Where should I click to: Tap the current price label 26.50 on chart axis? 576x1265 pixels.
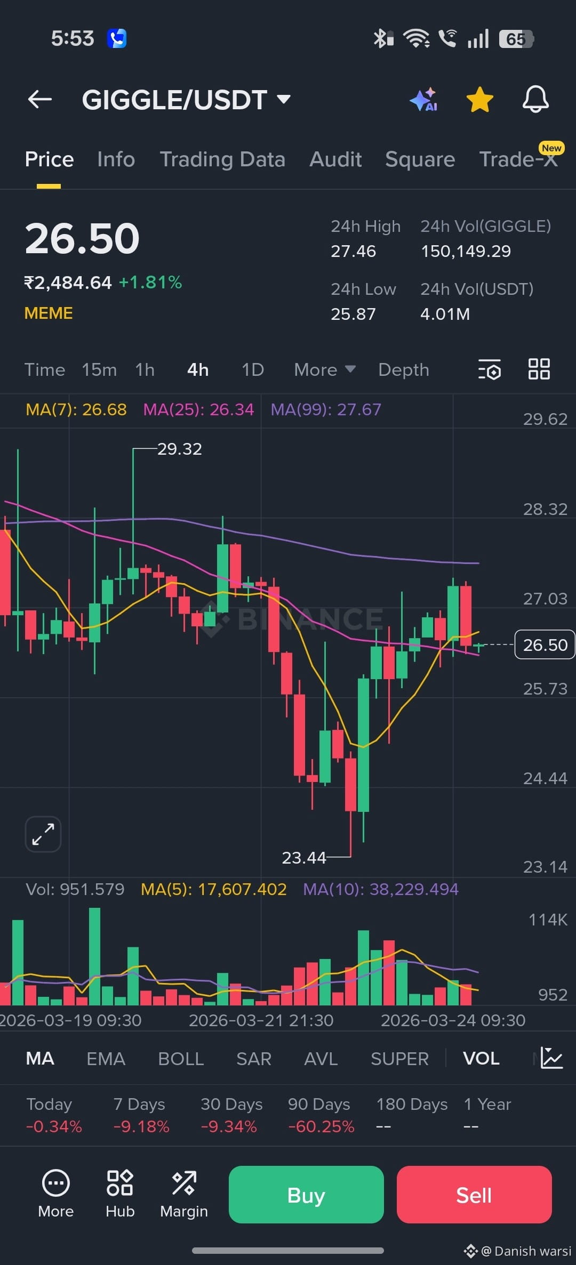click(x=545, y=644)
